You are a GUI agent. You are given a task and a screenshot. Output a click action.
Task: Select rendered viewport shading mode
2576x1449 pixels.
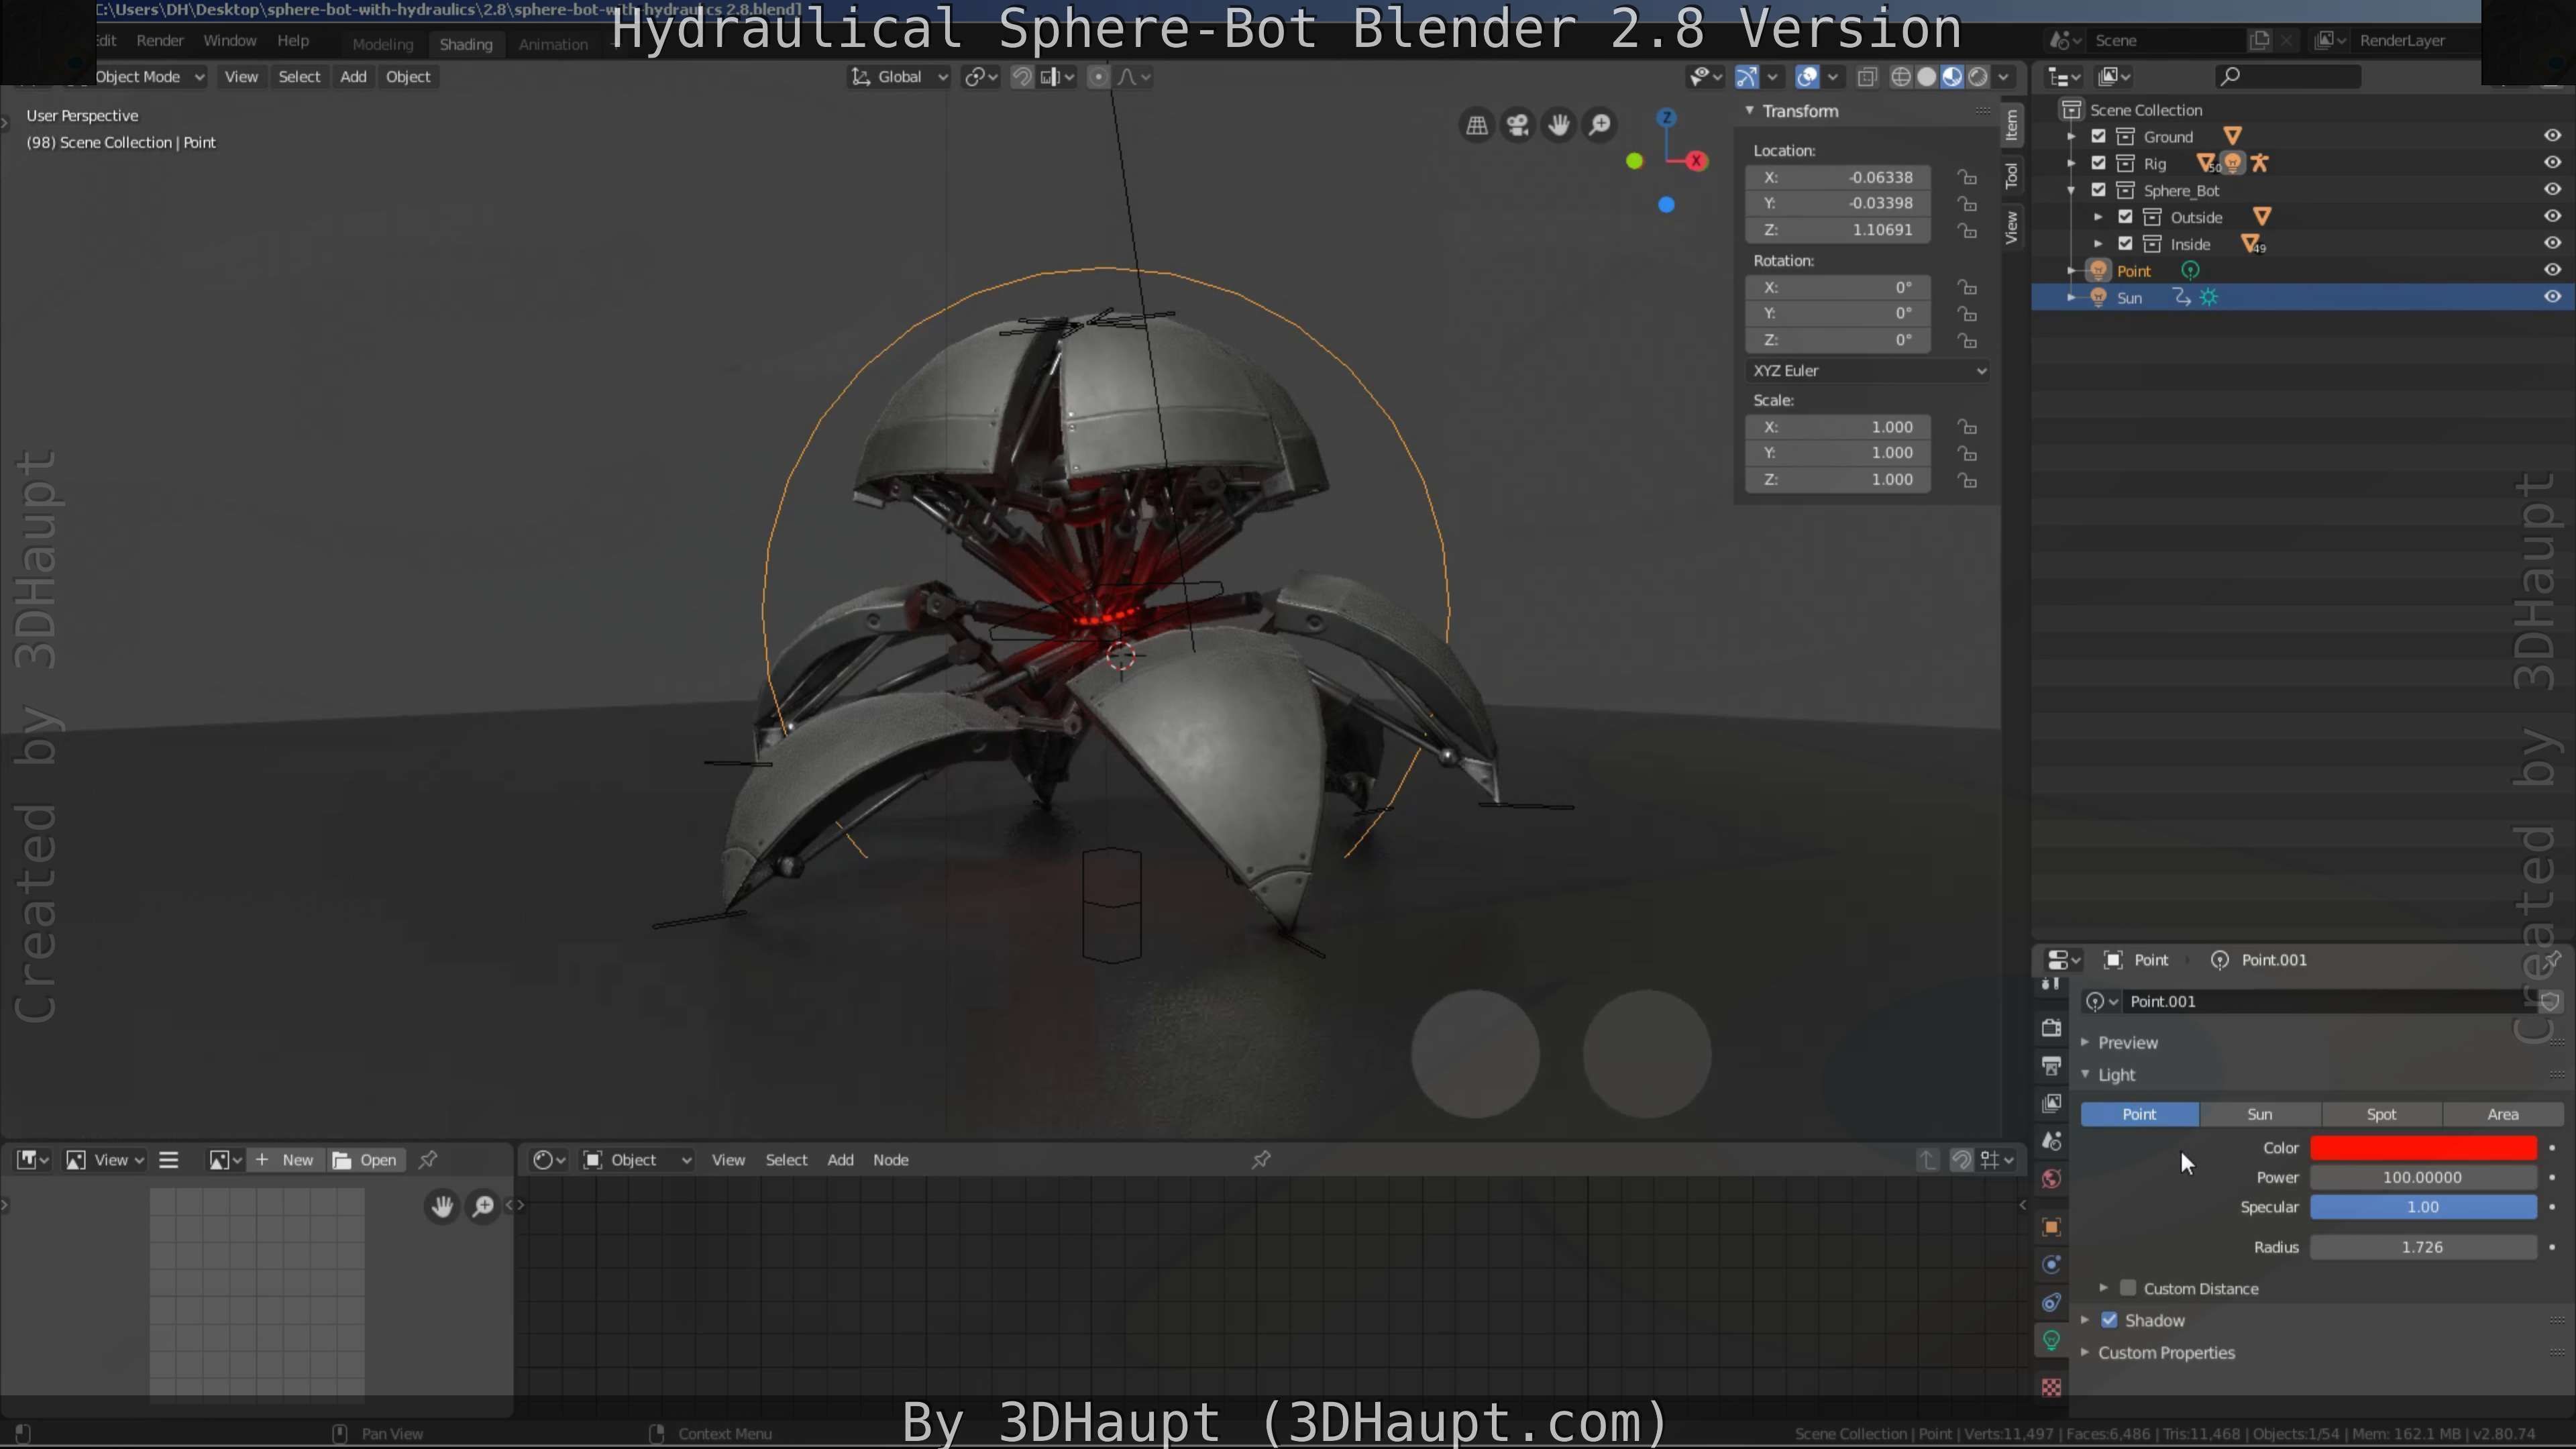[1977, 77]
